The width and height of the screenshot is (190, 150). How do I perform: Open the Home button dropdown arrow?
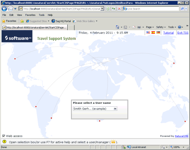[121, 27]
